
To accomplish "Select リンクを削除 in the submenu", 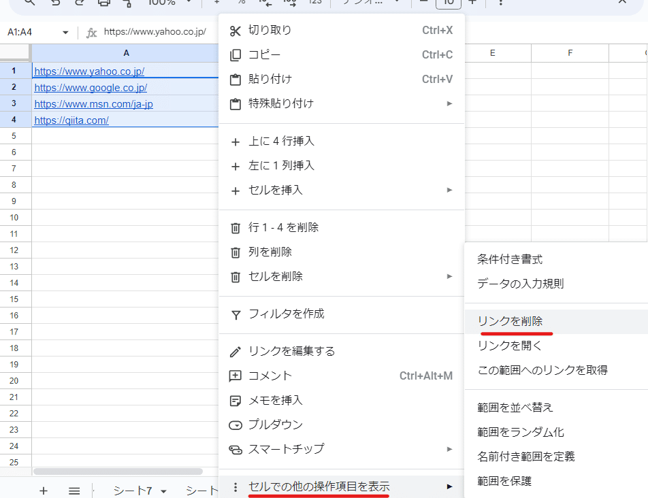I will coord(556,321).
